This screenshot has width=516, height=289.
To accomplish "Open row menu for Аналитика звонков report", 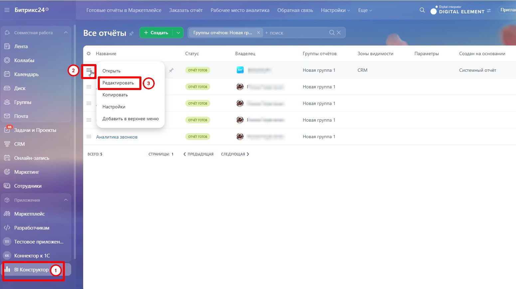I will click(x=89, y=137).
